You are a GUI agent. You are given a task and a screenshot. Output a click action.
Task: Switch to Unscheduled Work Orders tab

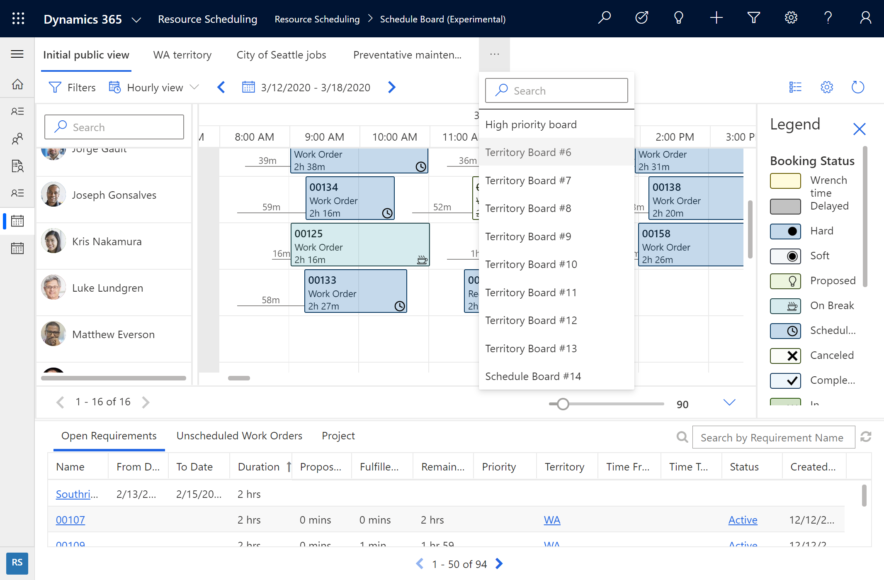pos(239,435)
